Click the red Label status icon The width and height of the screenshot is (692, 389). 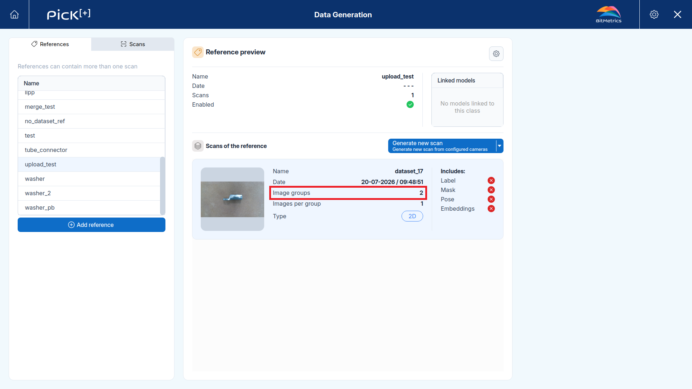pyautogui.click(x=491, y=180)
